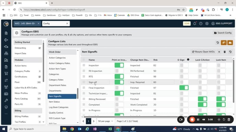Delete selected signoffs with trash icon

click(225, 52)
